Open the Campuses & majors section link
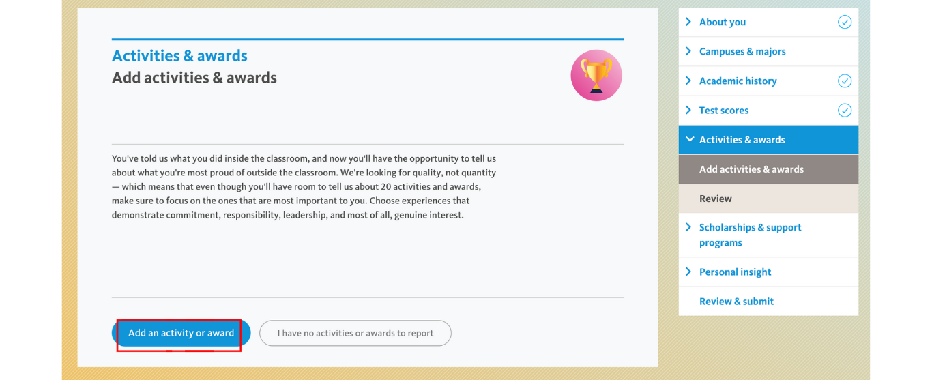932x380 pixels. pos(742,51)
